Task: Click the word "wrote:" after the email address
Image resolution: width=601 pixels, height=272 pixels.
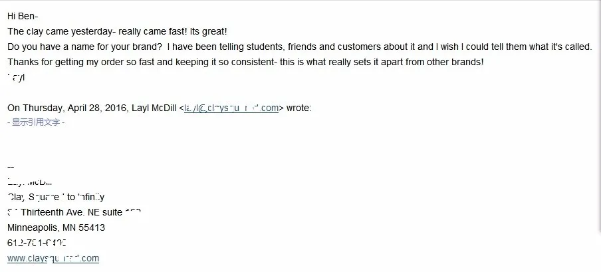Action: tap(298, 108)
